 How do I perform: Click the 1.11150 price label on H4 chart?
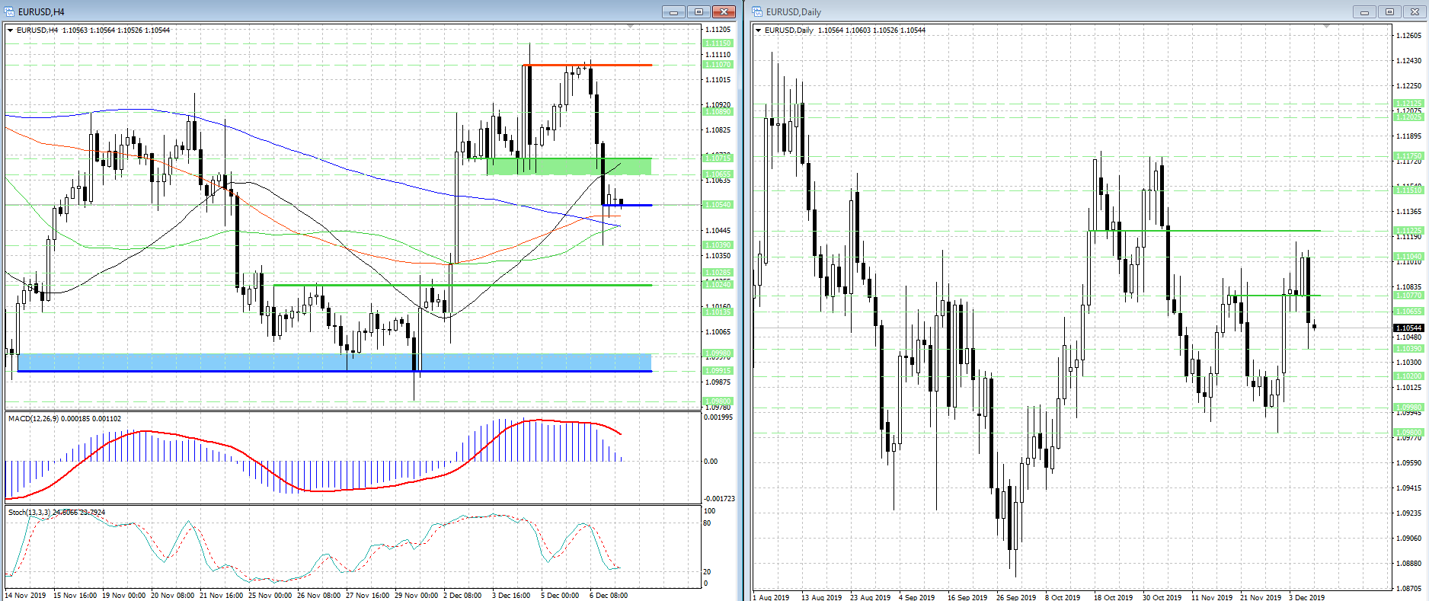click(x=717, y=43)
